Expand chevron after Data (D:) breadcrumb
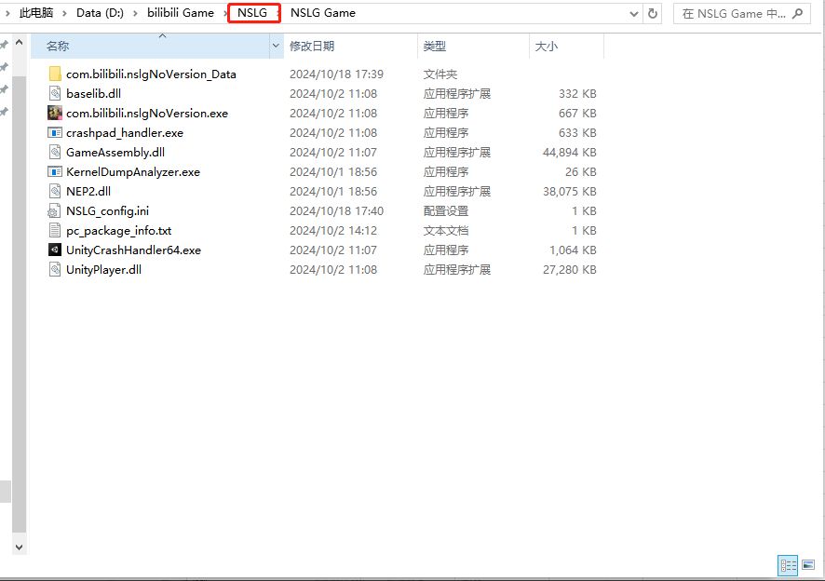The image size is (825, 581). coord(135,13)
